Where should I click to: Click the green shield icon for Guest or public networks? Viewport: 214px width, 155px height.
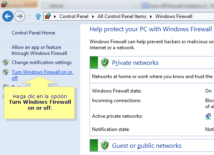105,145
